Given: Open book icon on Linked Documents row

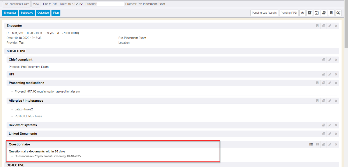Looking at the screenshot, I should [323, 134].
